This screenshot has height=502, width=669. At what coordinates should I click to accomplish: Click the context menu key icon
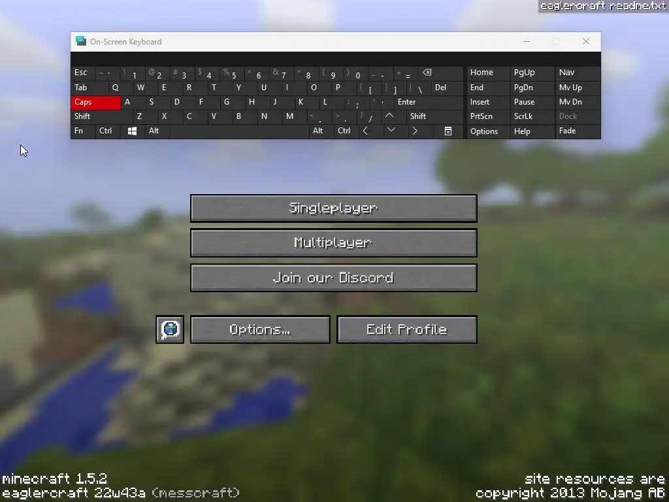click(448, 131)
